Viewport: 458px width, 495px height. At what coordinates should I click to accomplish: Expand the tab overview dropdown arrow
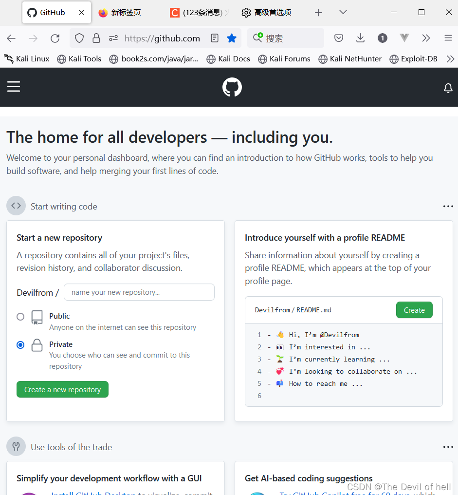click(x=343, y=12)
